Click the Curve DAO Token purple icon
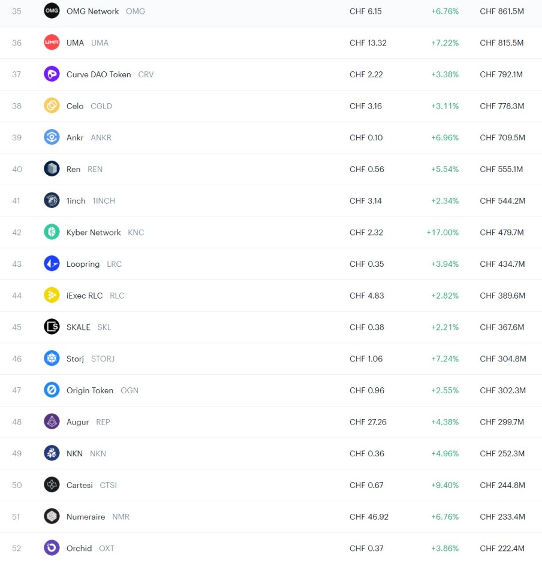This screenshot has height=563, width=542. tap(52, 74)
